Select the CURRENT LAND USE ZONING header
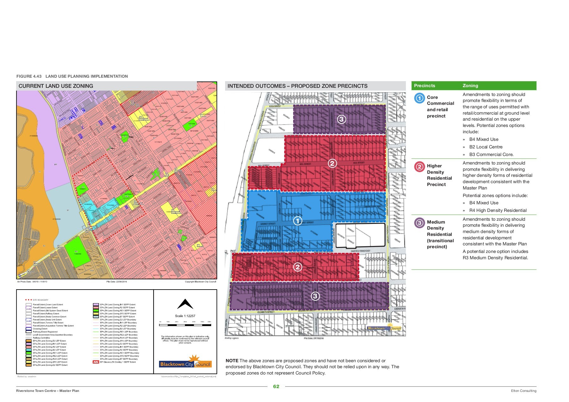 coord(56,86)
